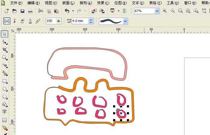Select the Ellipse tool

click(x=5, y=89)
